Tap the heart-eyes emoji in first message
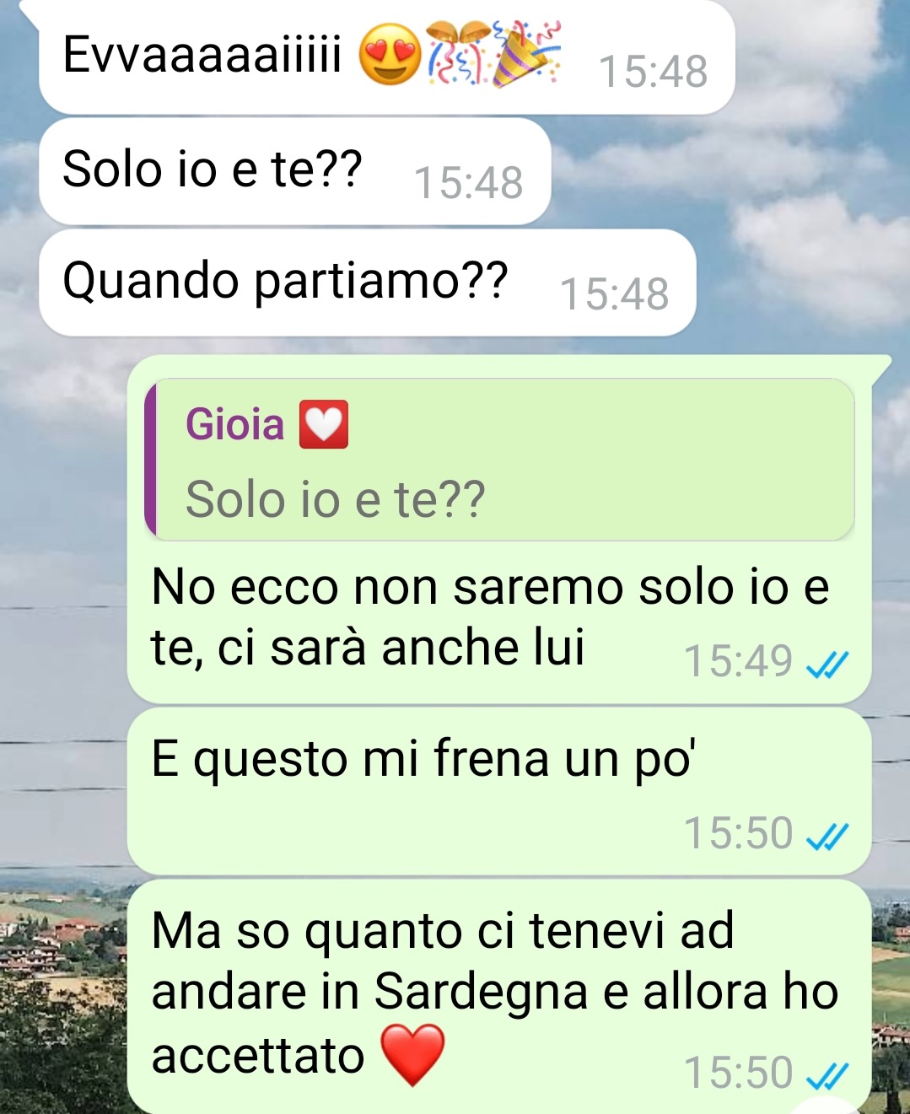The width and height of the screenshot is (910, 1114). [x=390, y=54]
